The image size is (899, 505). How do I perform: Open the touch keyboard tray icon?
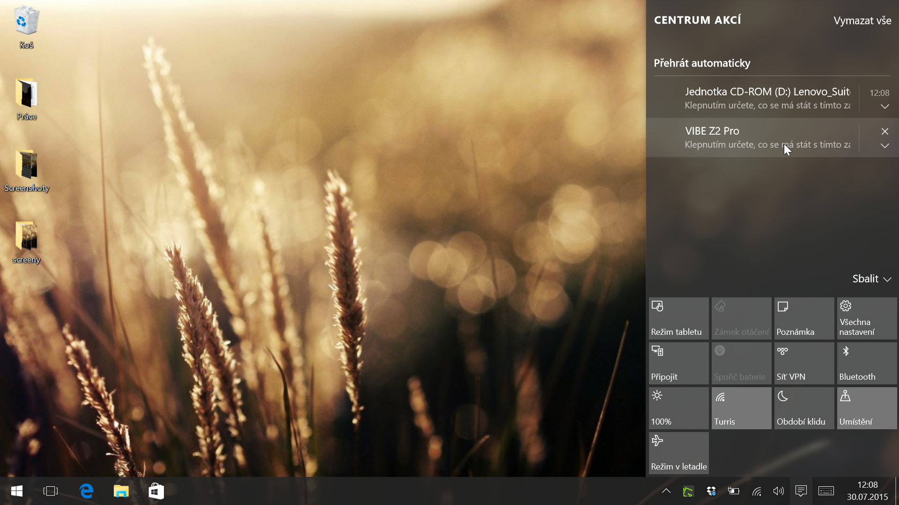[826, 491]
